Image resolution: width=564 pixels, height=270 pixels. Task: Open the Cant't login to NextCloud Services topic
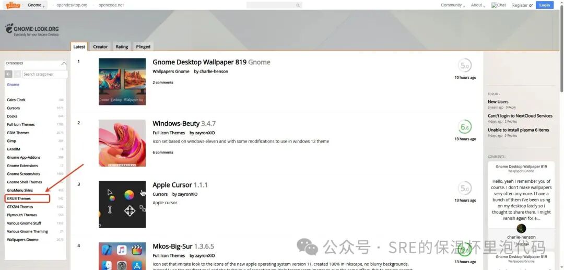tap(520, 116)
